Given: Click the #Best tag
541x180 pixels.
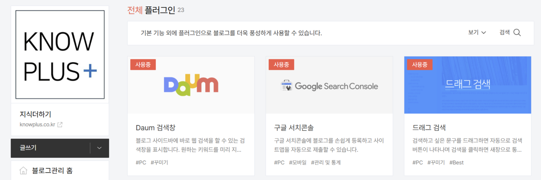Looking at the screenshot, I should pos(456,162).
